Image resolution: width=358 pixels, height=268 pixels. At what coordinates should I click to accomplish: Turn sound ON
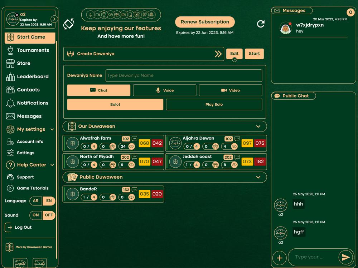click(35, 215)
